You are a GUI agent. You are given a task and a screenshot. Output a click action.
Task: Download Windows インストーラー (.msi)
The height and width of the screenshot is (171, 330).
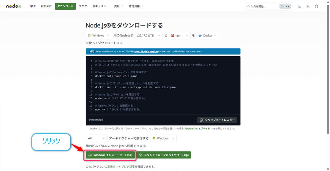(x=110, y=155)
